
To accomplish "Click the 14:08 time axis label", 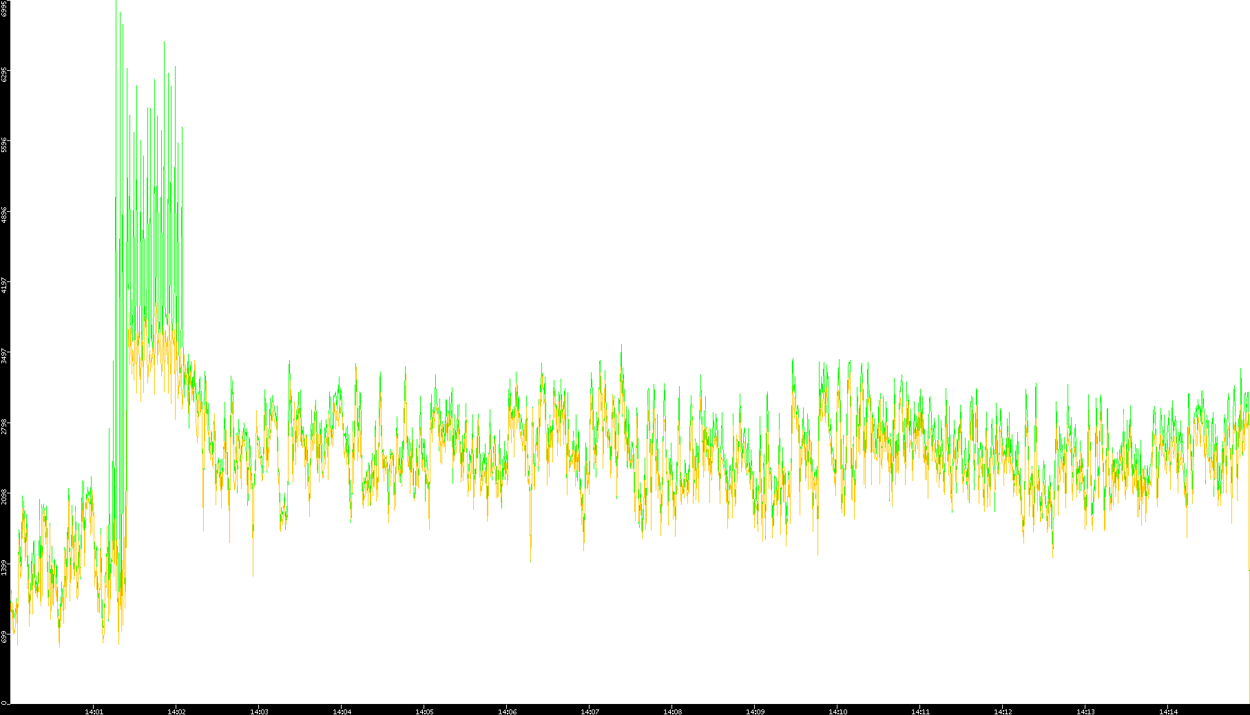I will [672, 711].
